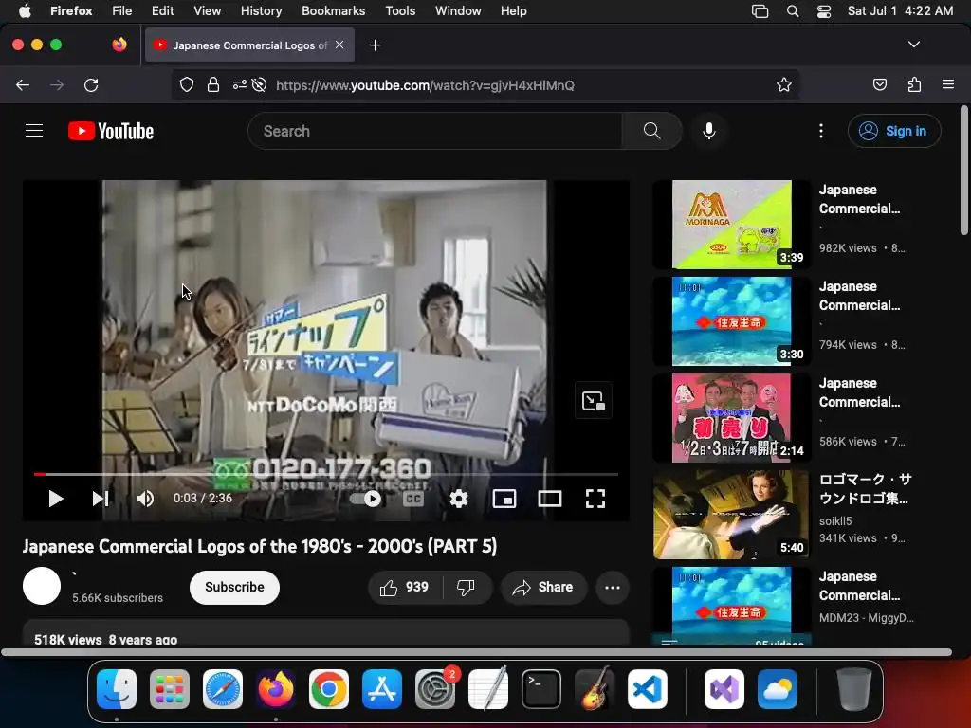This screenshot has width=971, height=728.
Task: Reload the current page
Action: point(91,84)
